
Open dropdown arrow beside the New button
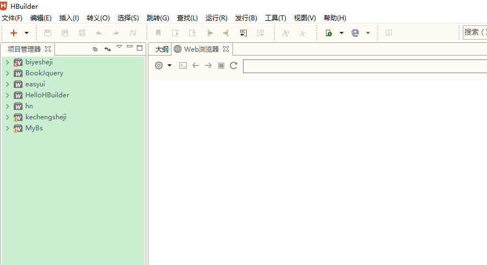[x=26, y=33]
